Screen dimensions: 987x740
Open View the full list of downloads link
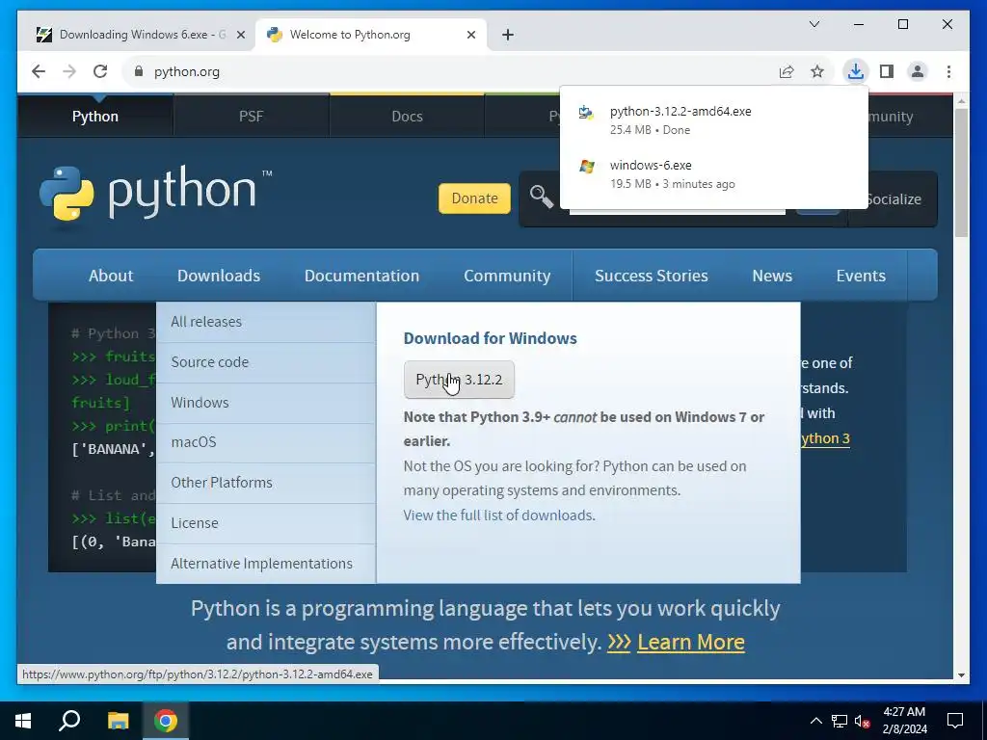click(499, 515)
